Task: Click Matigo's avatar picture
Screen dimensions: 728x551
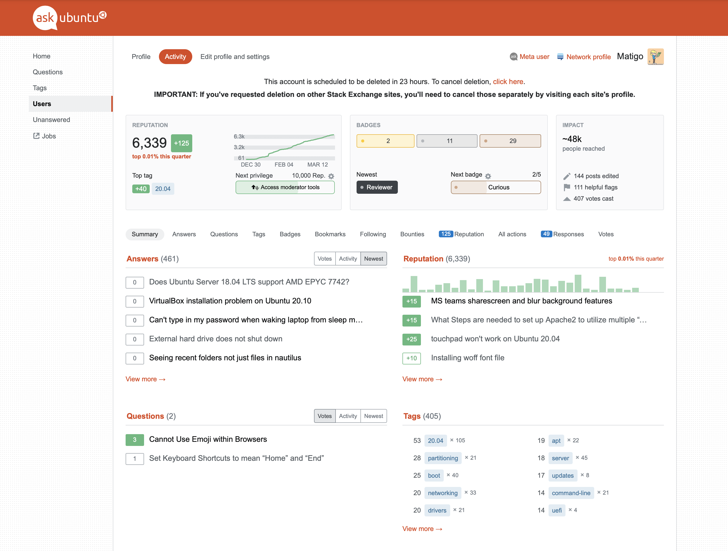Action: (655, 57)
